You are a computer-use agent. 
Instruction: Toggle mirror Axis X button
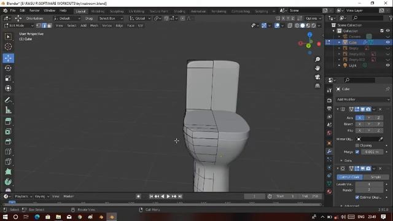tap(360, 118)
